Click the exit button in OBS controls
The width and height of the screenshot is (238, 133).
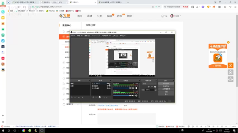pos(166,94)
